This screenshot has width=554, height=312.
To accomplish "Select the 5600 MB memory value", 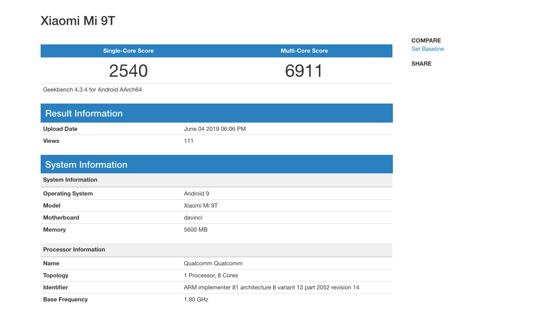I will point(196,230).
